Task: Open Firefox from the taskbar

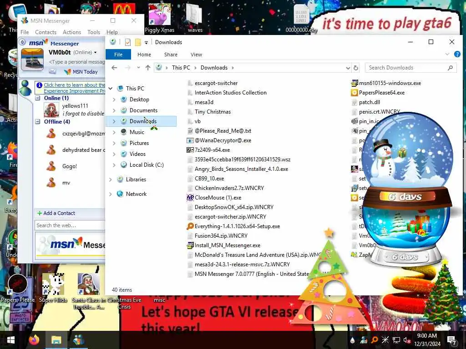Action: click(x=34, y=340)
